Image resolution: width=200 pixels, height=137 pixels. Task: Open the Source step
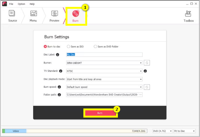12,16
